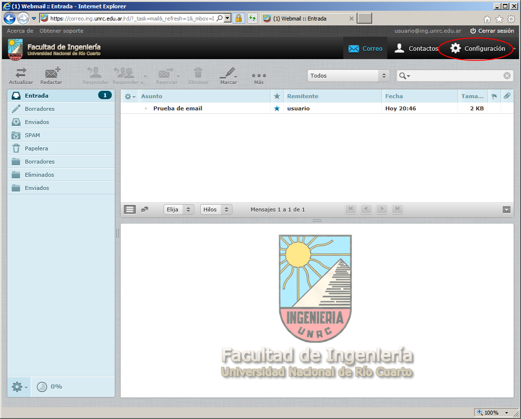This screenshot has height=419, width=521.
Task: Open the Papelera trash folder
Action: 61,148
